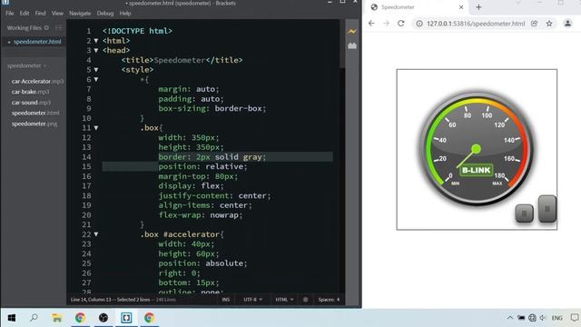The width and height of the screenshot is (581, 327).
Task: Open the Help menu
Action: click(x=125, y=13)
